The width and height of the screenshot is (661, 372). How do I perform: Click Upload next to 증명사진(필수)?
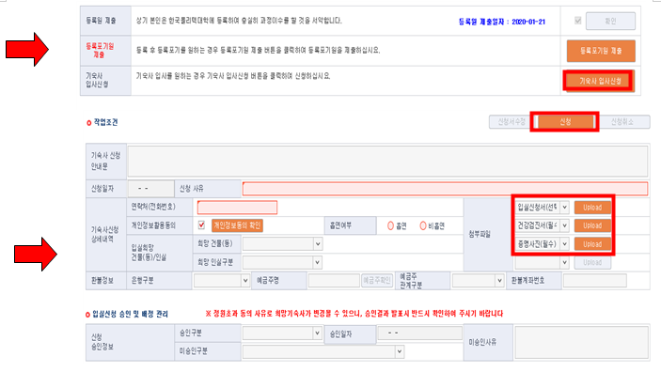pyautogui.click(x=592, y=244)
